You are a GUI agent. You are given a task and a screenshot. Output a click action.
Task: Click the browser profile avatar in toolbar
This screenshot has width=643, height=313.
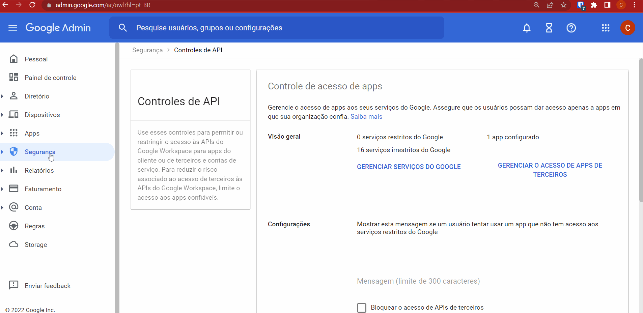tap(621, 5)
